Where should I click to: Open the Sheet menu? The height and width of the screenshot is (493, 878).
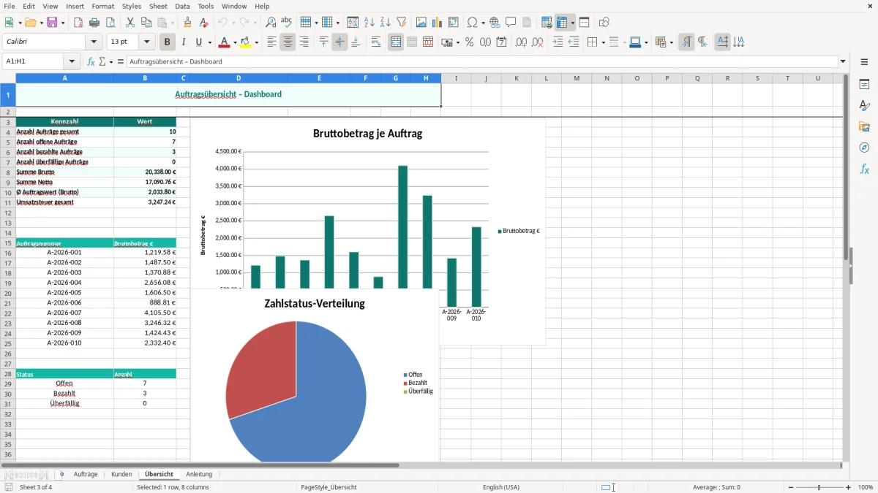(x=159, y=6)
